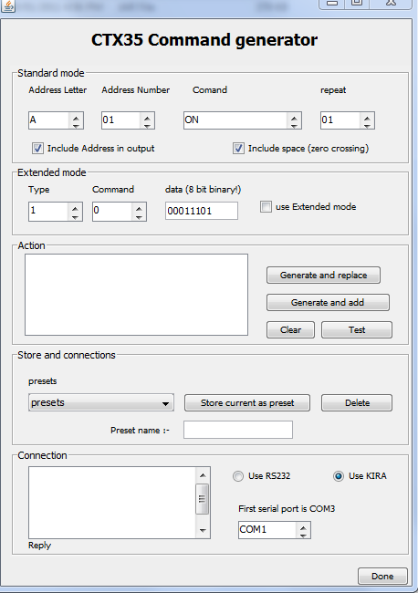This screenshot has width=418, height=593.
Task: Click the 8 bit binary data field
Action: (202, 211)
